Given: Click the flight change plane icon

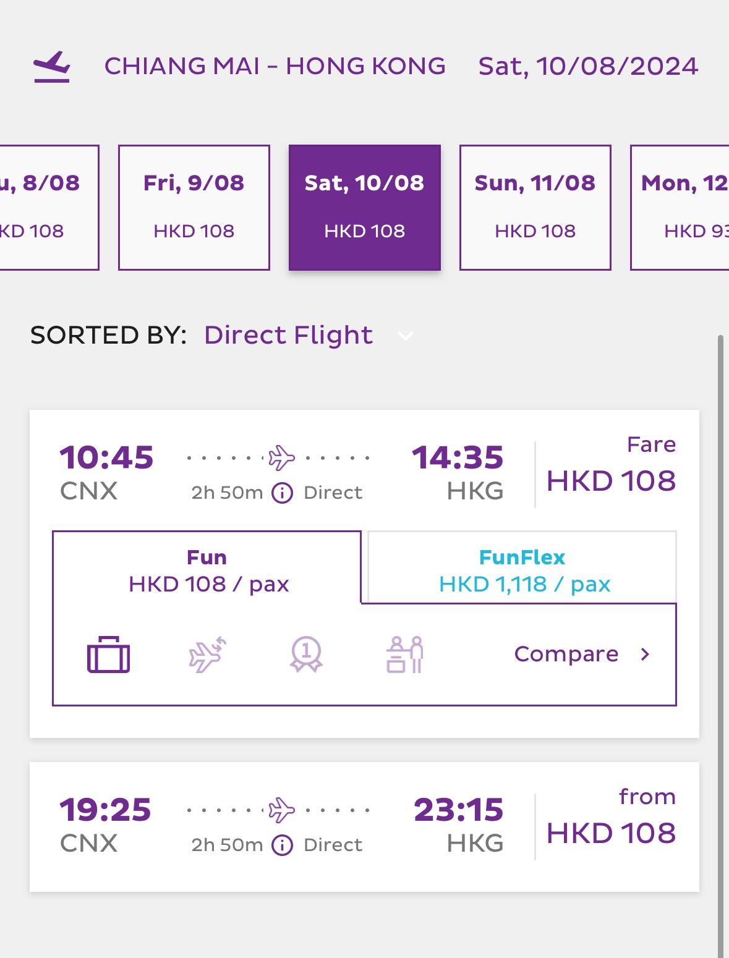Looking at the screenshot, I should click(x=207, y=654).
